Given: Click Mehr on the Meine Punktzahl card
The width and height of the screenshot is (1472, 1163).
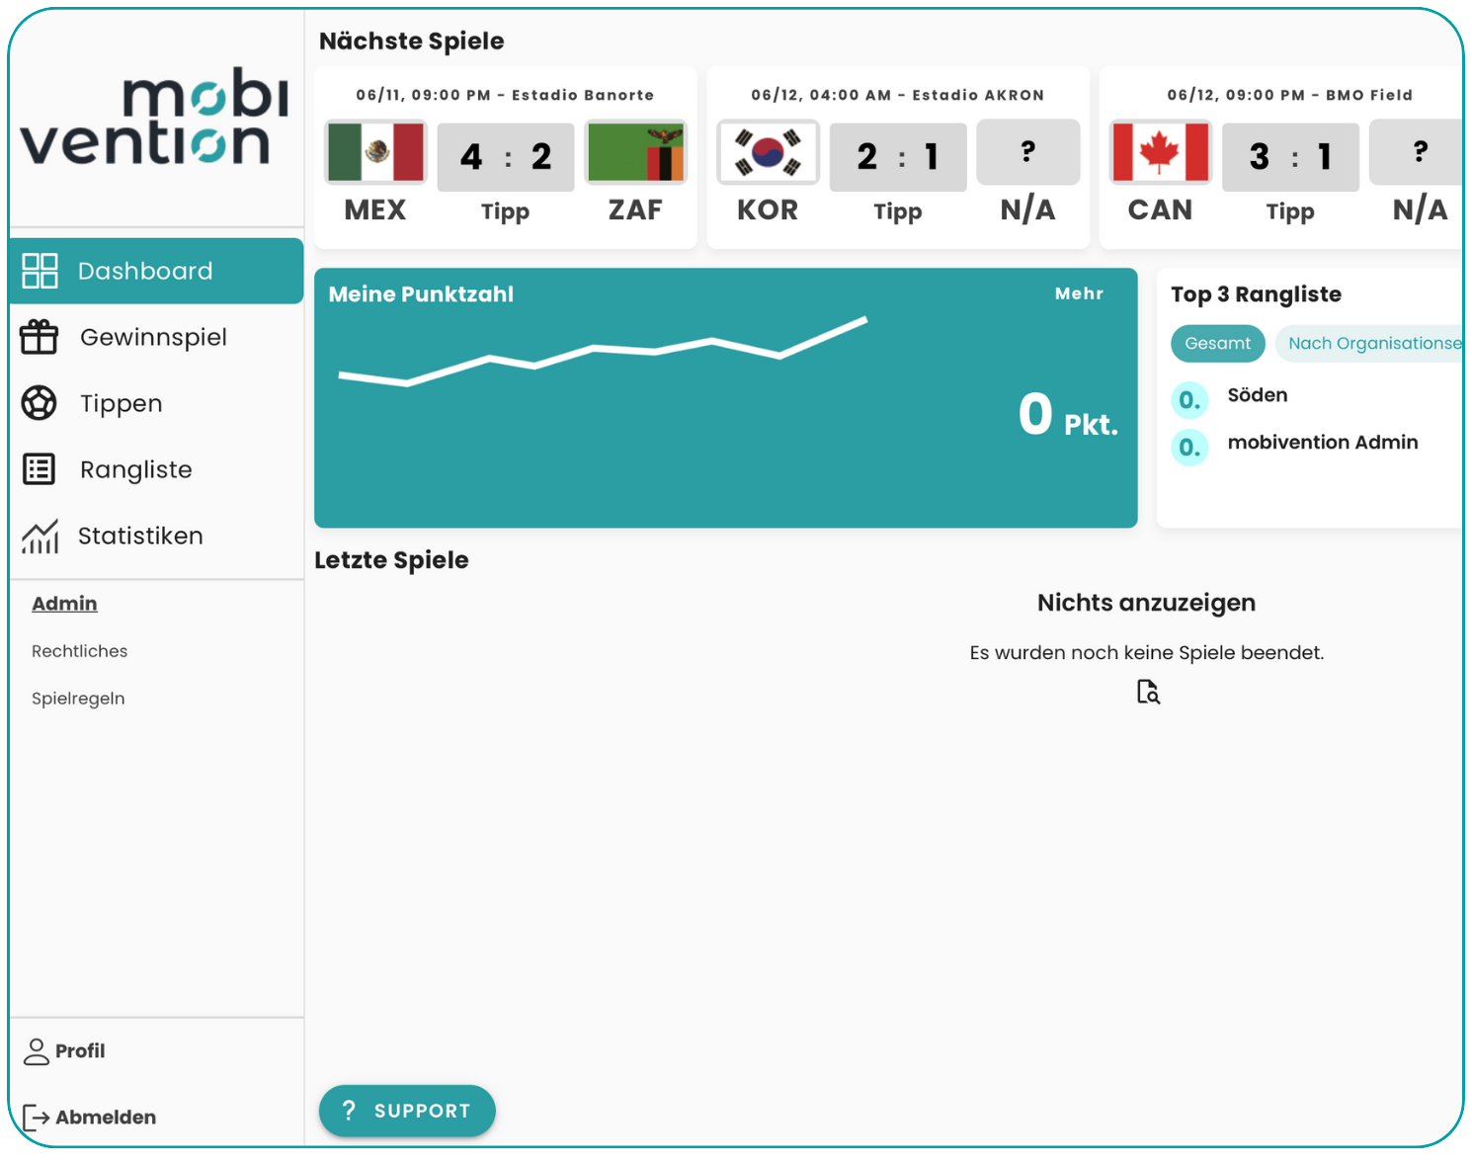Looking at the screenshot, I should pyautogui.click(x=1079, y=293).
